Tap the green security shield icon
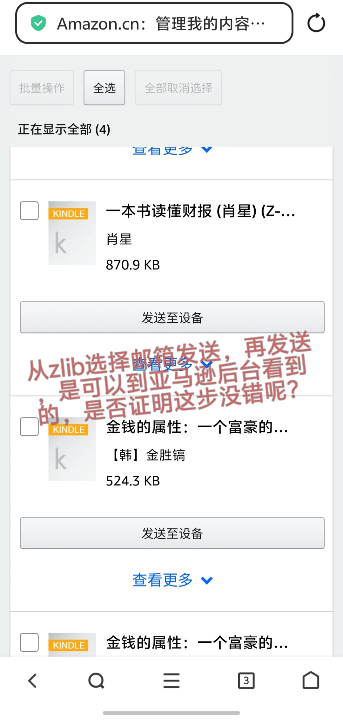This screenshot has width=343, height=721. (x=38, y=23)
